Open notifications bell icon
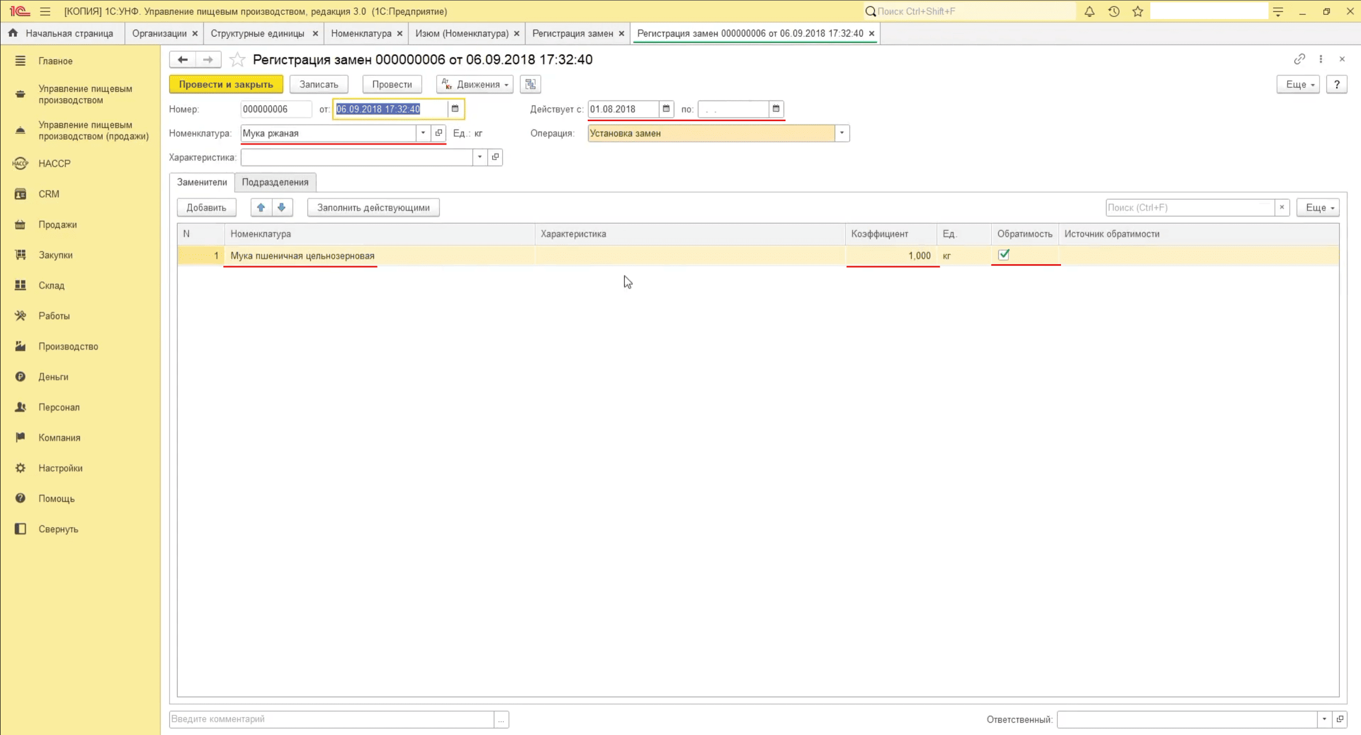 point(1089,11)
